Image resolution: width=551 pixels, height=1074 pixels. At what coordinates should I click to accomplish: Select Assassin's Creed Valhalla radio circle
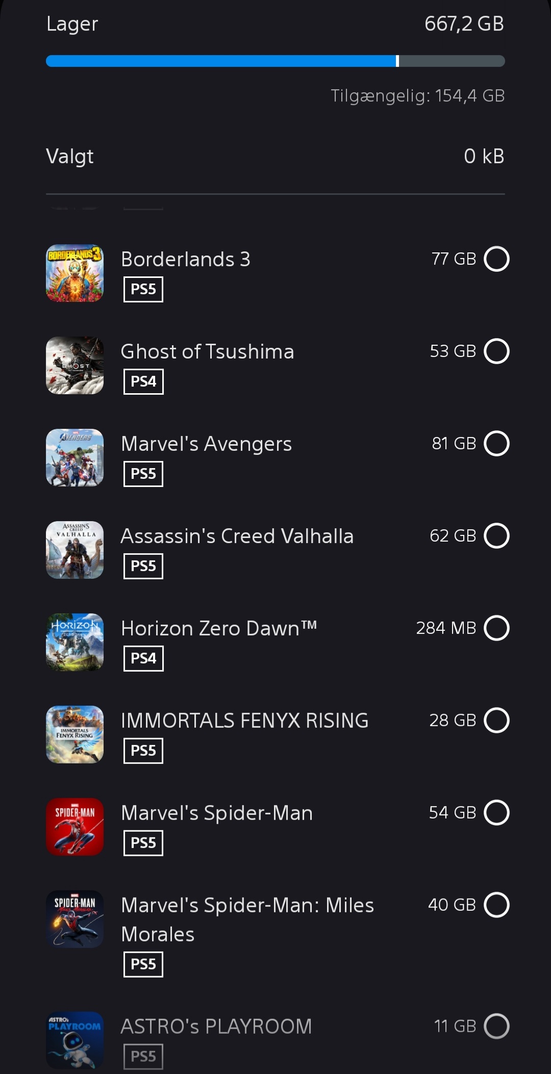click(x=496, y=536)
